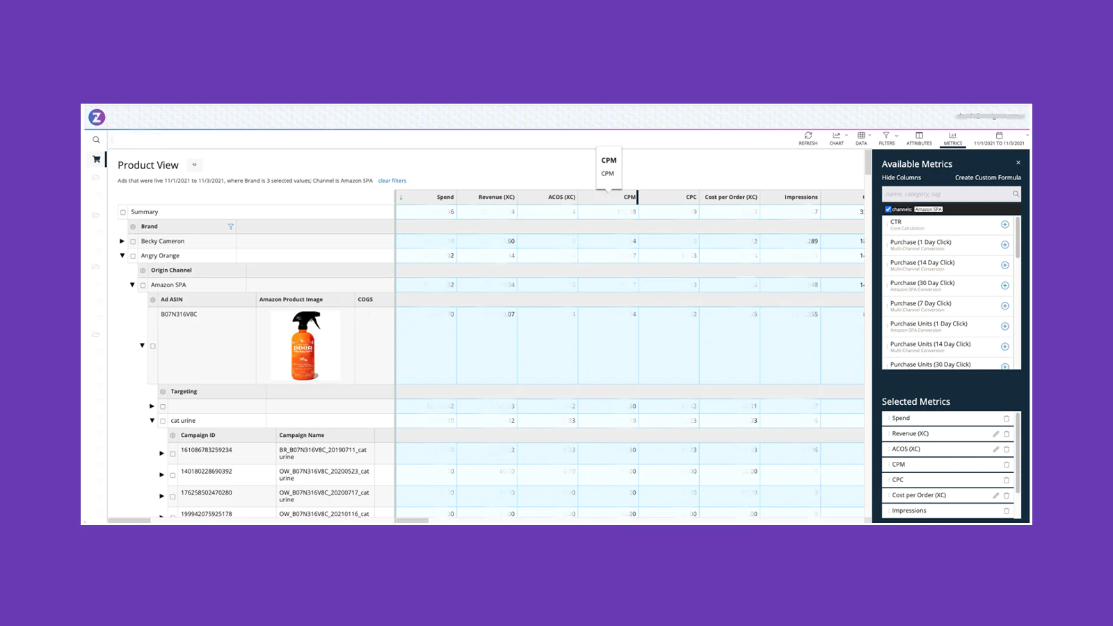Open the Product View dropdown arrow

(195, 166)
